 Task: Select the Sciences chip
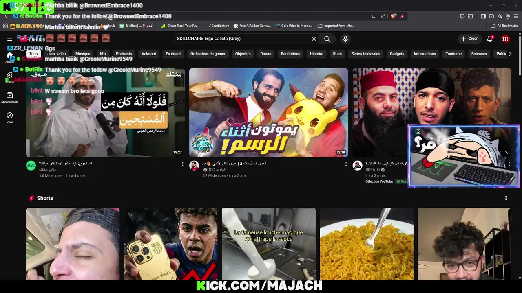tap(479, 54)
